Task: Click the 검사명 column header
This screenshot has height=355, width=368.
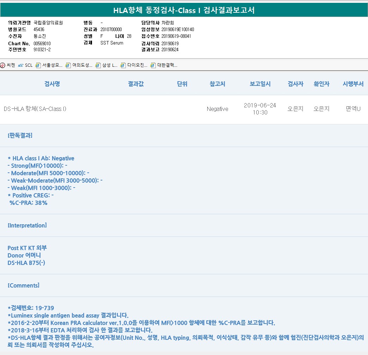Action: coord(52,84)
